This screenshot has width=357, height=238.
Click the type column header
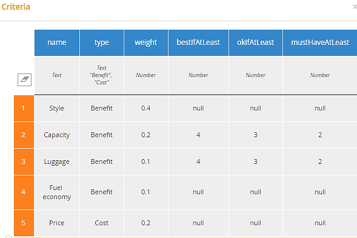tap(102, 42)
